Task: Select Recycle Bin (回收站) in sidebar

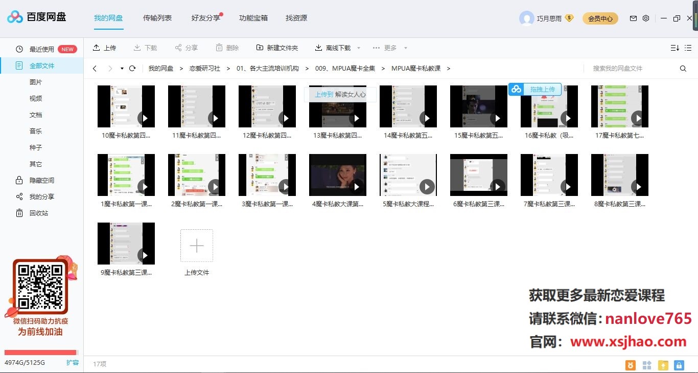Action: click(x=39, y=213)
